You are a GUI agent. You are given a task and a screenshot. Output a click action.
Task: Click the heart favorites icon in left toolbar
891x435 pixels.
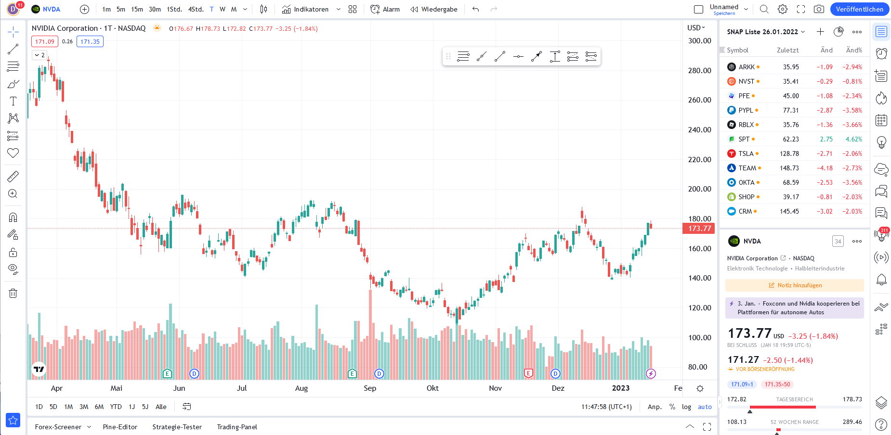point(13,153)
